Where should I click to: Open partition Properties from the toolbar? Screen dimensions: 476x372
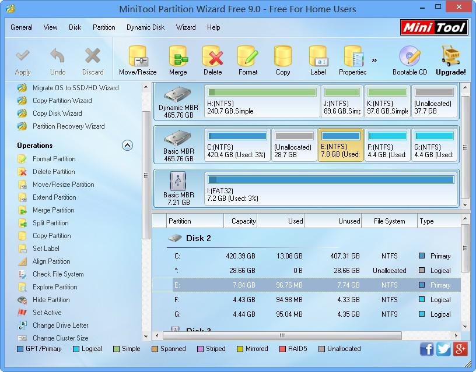click(352, 58)
